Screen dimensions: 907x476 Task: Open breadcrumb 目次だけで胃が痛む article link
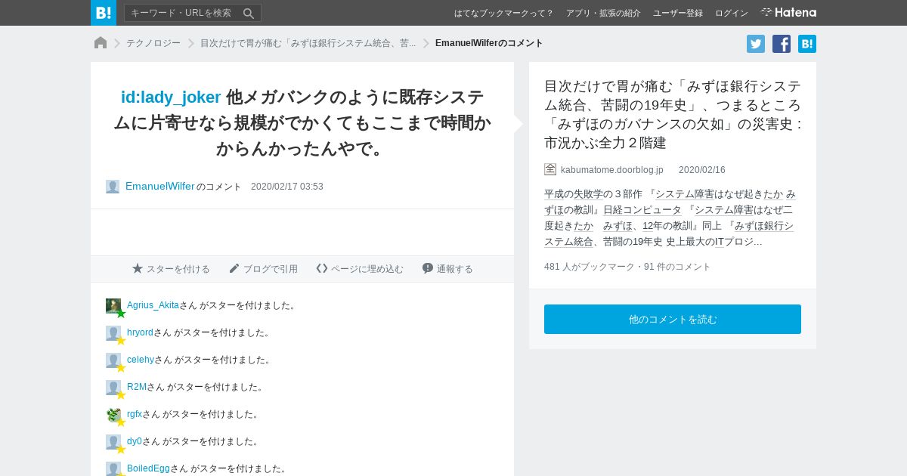pos(308,43)
